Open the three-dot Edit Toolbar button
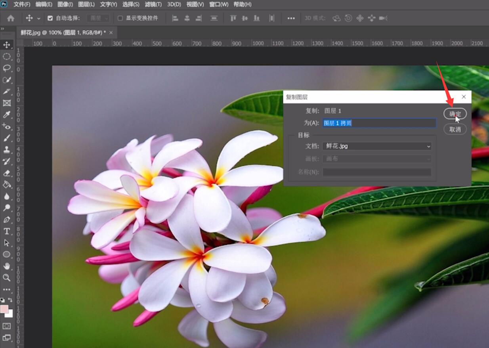This screenshot has height=348, width=489. (x=7, y=289)
